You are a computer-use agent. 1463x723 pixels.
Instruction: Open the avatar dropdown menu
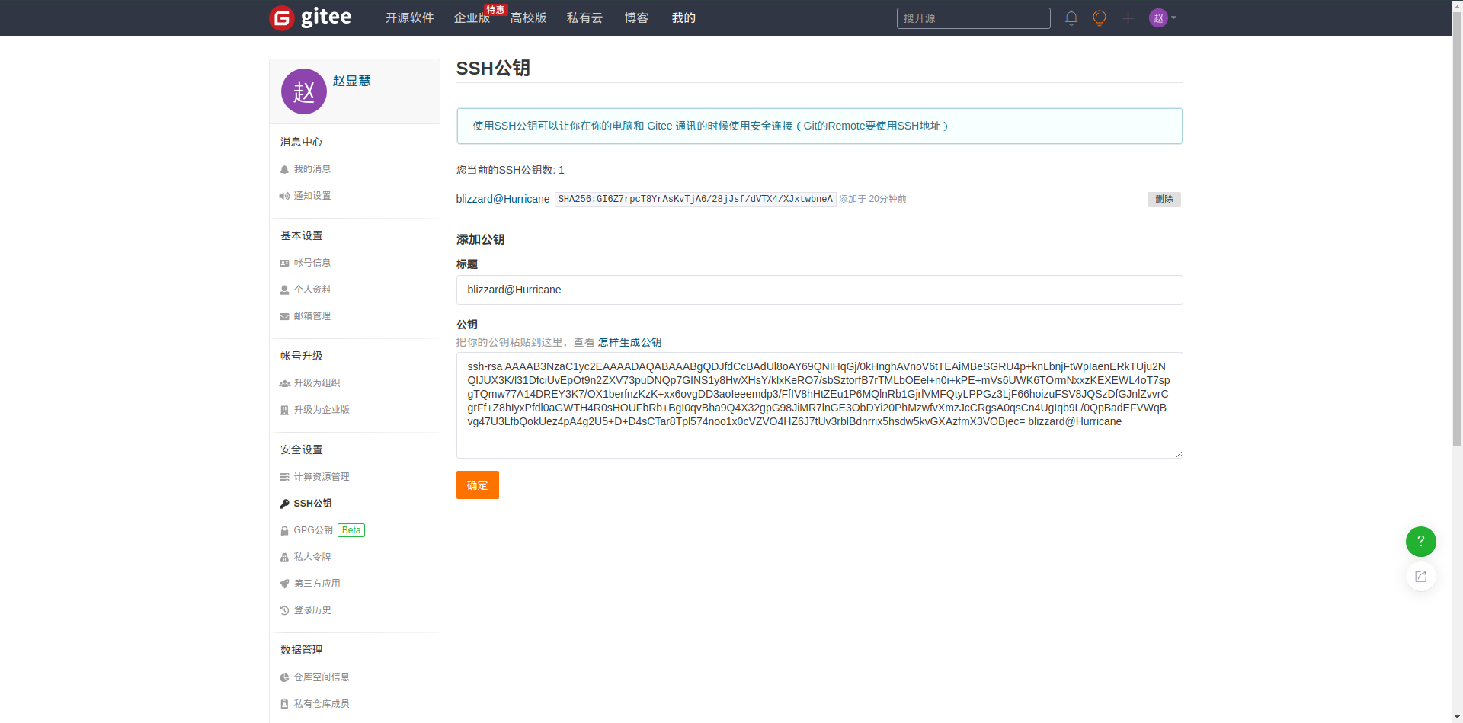pos(1160,18)
